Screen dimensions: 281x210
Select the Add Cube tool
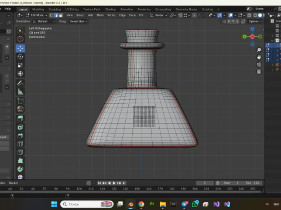(20, 101)
